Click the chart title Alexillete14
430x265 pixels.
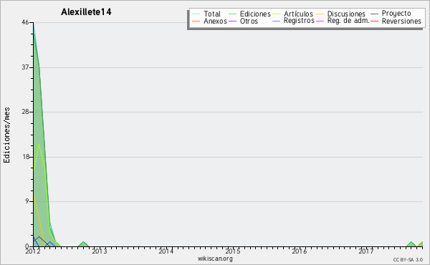tap(86, 12)
